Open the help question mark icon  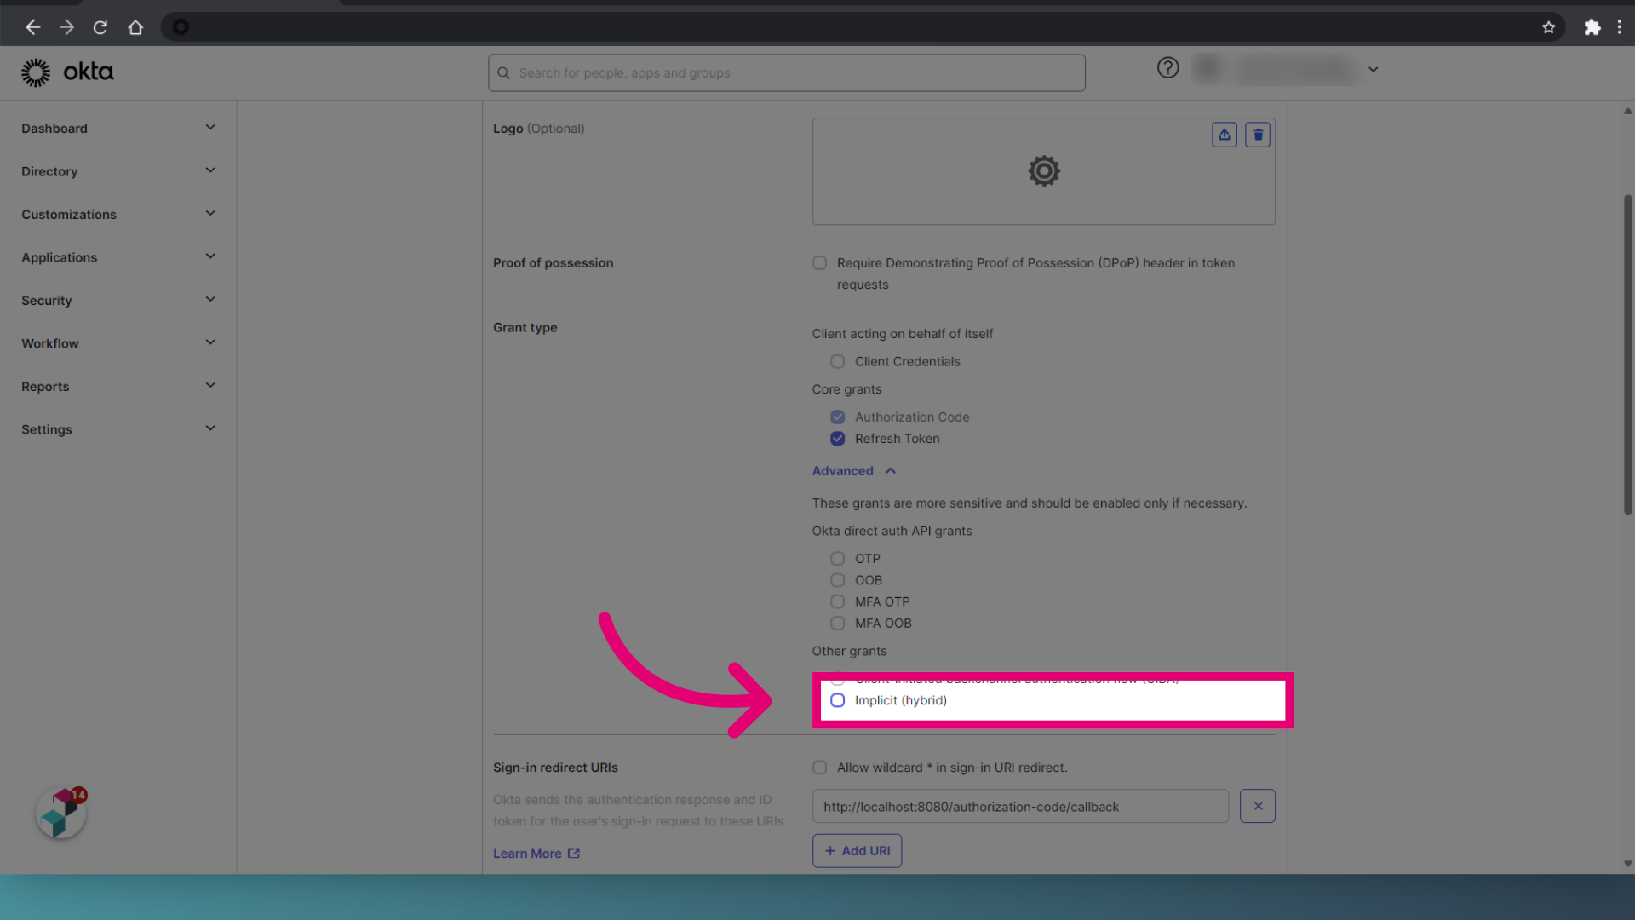(x=1167, y=68)
